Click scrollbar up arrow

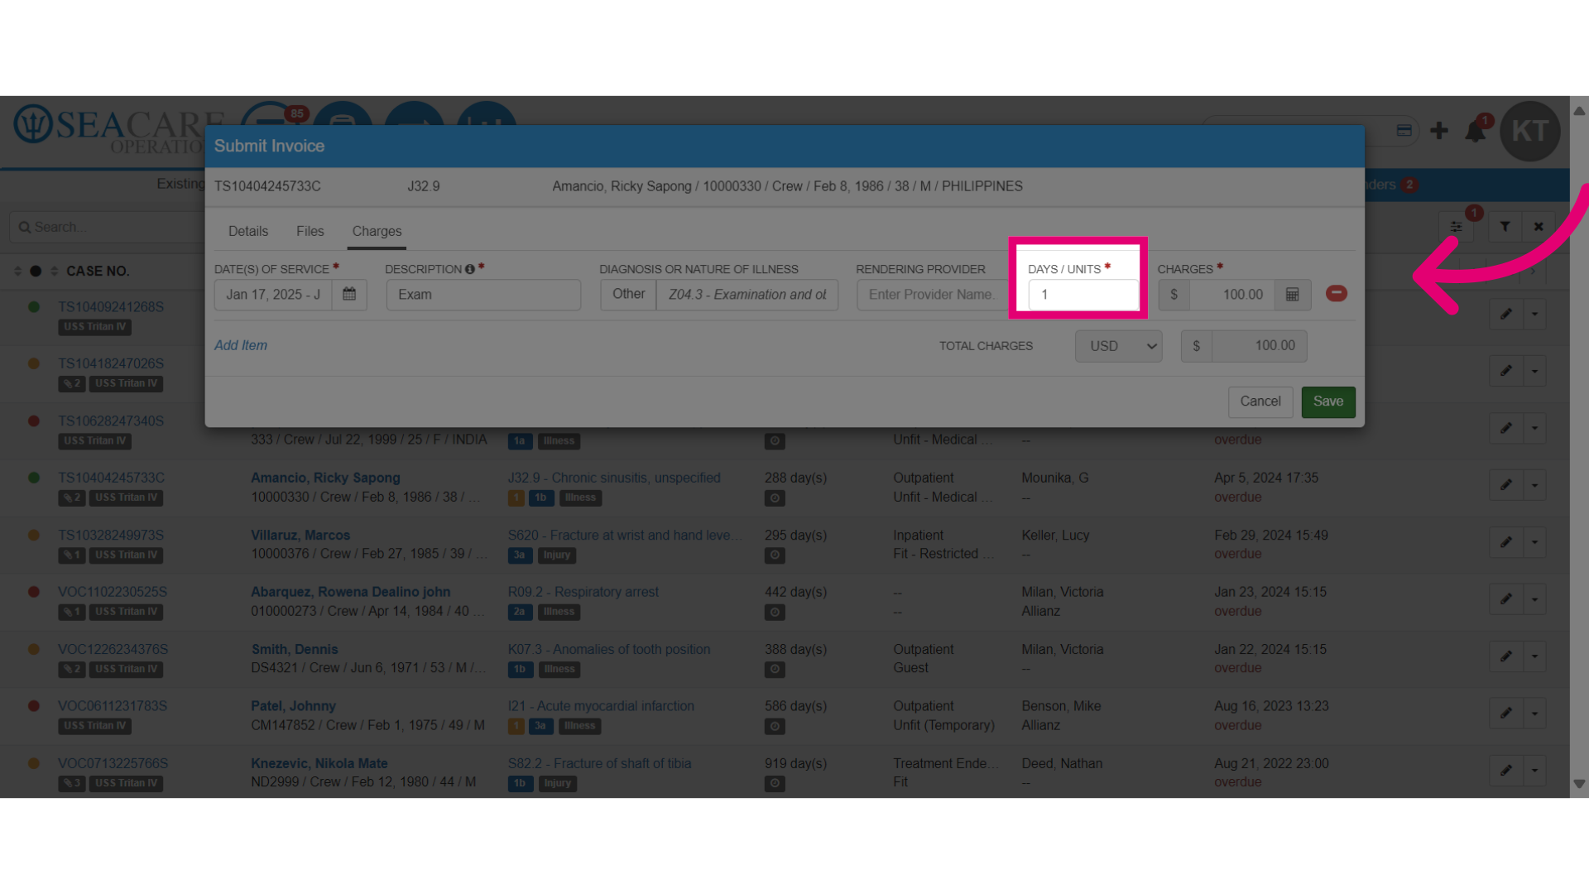[1579, 111]
